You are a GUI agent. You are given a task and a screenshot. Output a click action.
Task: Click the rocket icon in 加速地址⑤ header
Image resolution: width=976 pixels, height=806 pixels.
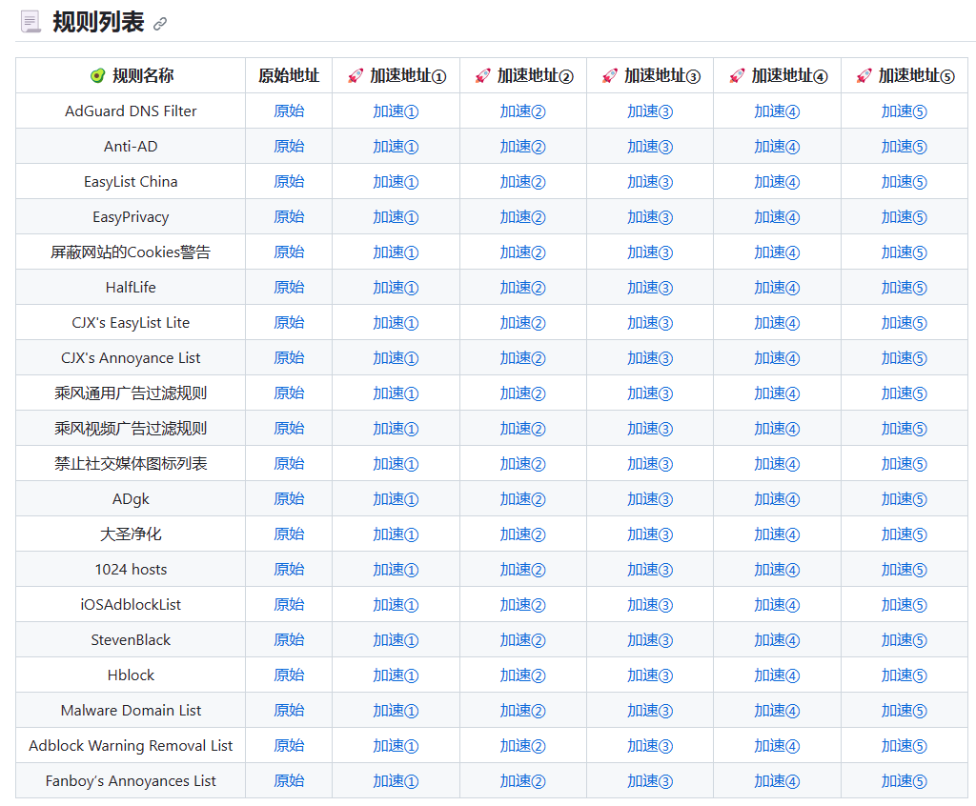coord(864,76)
